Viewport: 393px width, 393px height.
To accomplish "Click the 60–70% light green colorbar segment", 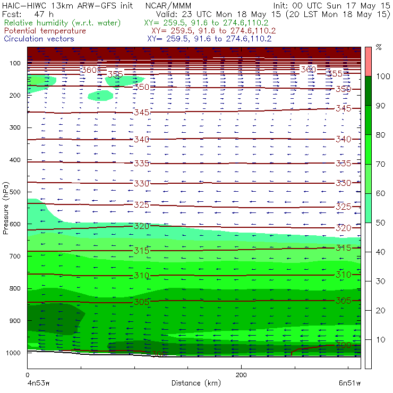I will pos(368,178).
